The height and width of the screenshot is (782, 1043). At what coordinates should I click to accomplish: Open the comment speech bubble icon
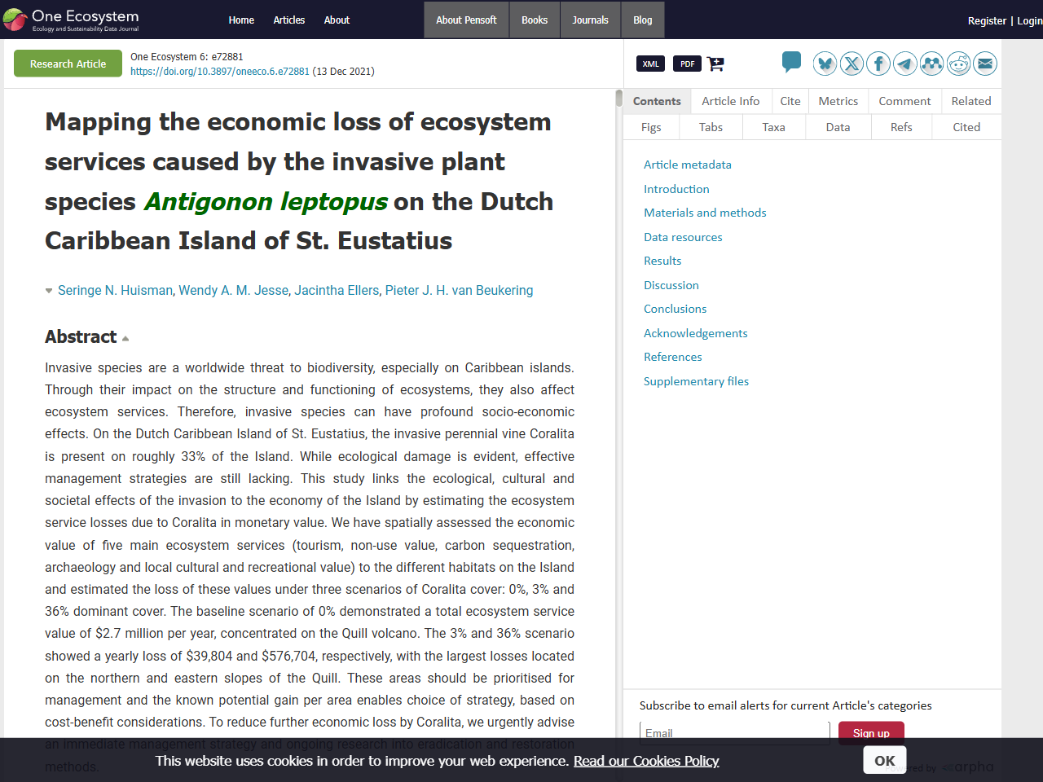click(791, 62)
